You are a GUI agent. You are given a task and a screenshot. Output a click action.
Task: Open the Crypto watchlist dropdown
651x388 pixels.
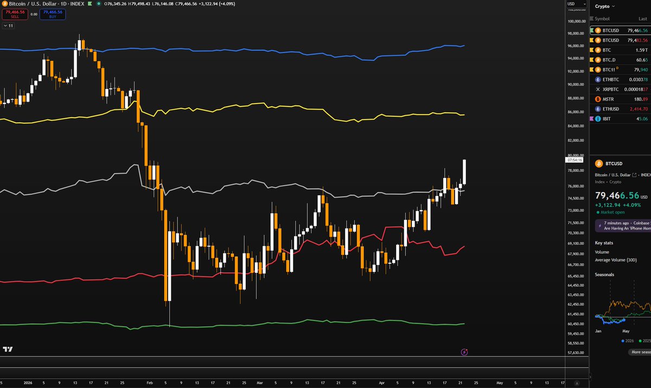click(x=605, y=7)
